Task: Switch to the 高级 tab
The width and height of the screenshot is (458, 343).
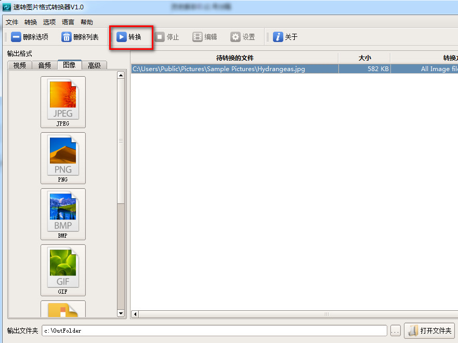Action: pos(94,65)
